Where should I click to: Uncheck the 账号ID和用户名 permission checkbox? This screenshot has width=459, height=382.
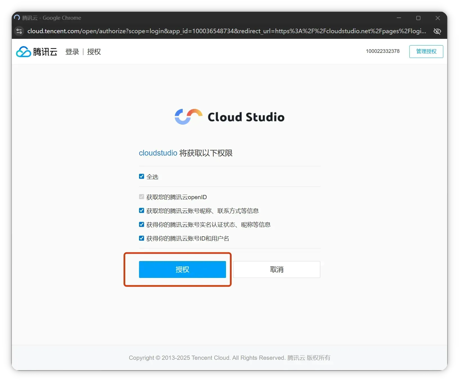tap(142, 238)
